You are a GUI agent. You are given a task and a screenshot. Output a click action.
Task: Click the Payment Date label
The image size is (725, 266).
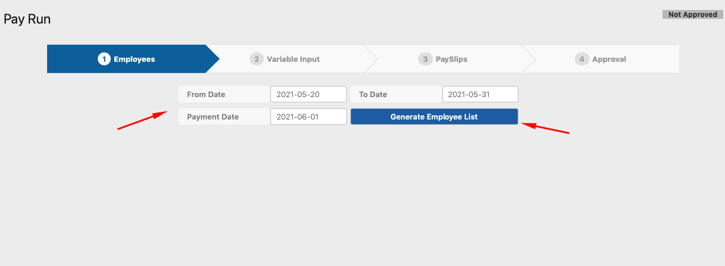pos(213,117)
